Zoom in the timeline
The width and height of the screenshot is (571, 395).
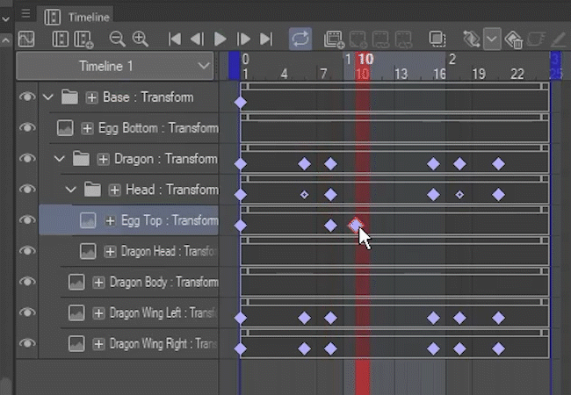point(141,39)
